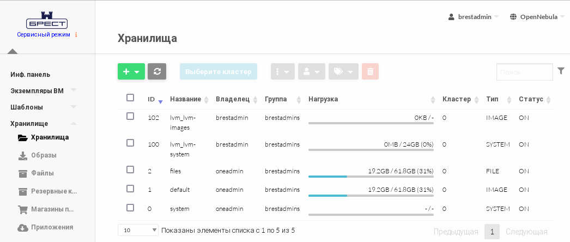Open the page size dropdown
The height and width of the screenshot is (242, 570).
point(138,230)
